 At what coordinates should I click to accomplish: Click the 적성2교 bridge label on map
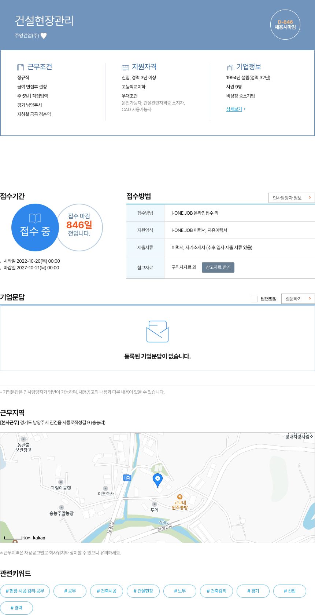[164, 528]
